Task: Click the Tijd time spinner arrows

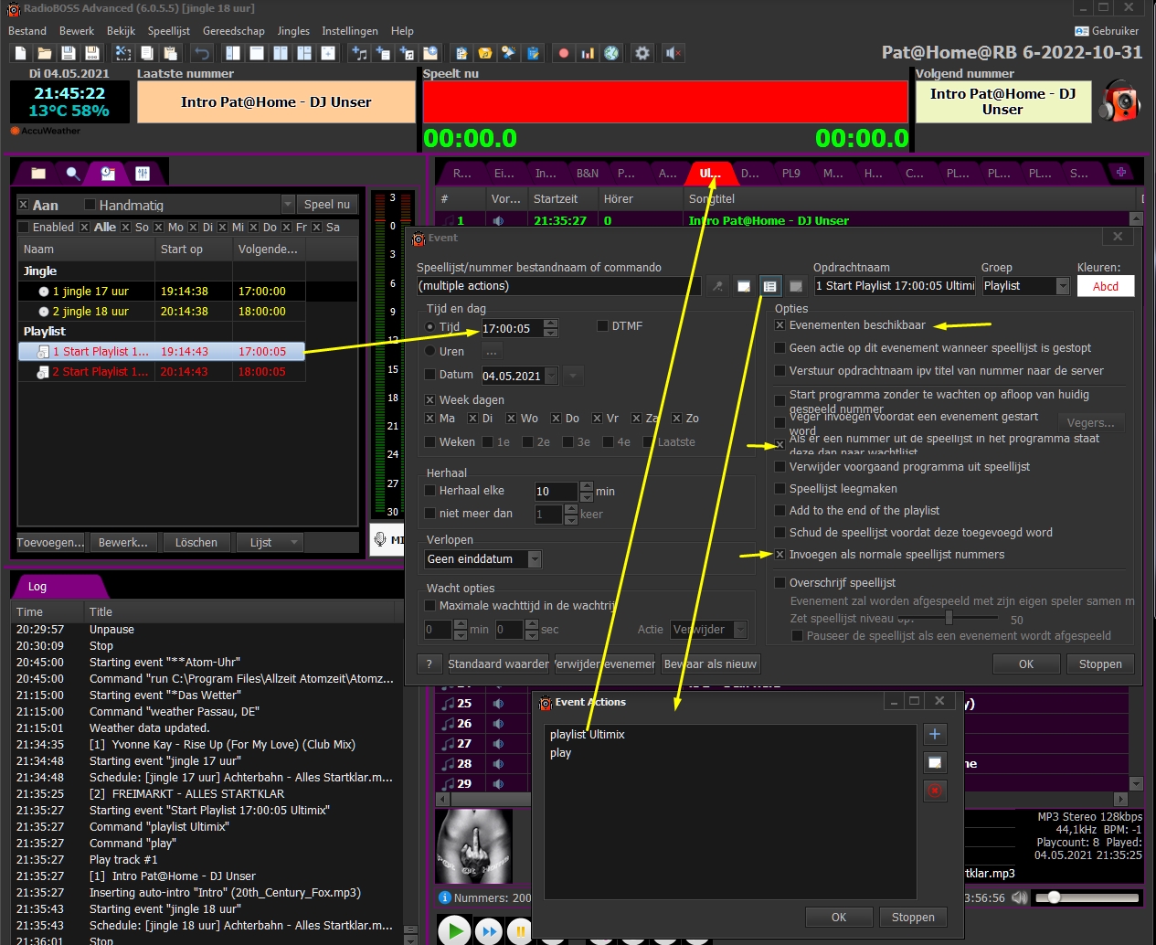Action: 550,328
